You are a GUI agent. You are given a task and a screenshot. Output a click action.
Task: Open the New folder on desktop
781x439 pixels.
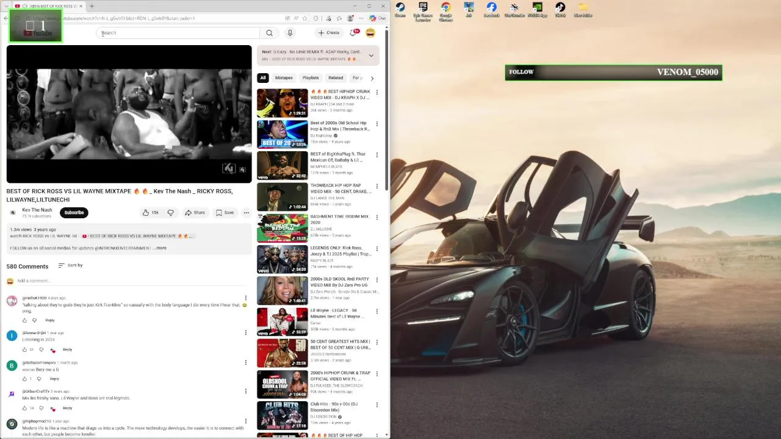(583, 10)
